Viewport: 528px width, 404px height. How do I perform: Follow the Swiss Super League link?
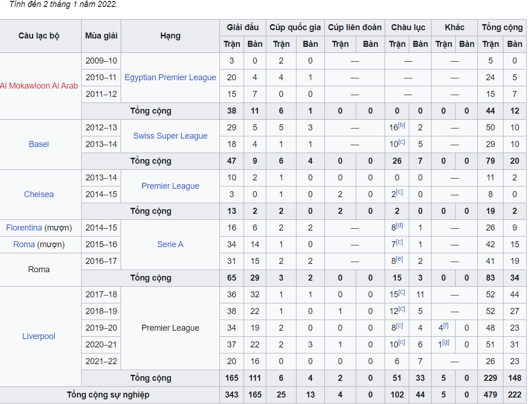click(170, 136)
